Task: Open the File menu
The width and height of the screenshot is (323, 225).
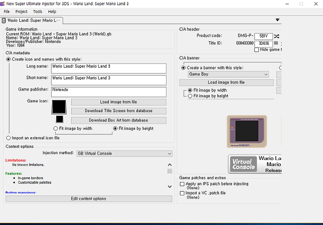Action: tap(7, 12)
